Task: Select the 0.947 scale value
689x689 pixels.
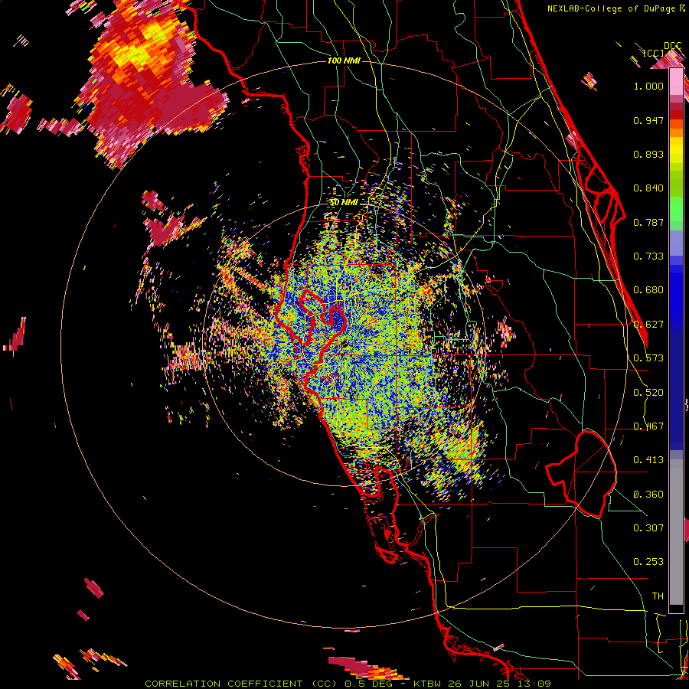Action: [x=648, y=120]
